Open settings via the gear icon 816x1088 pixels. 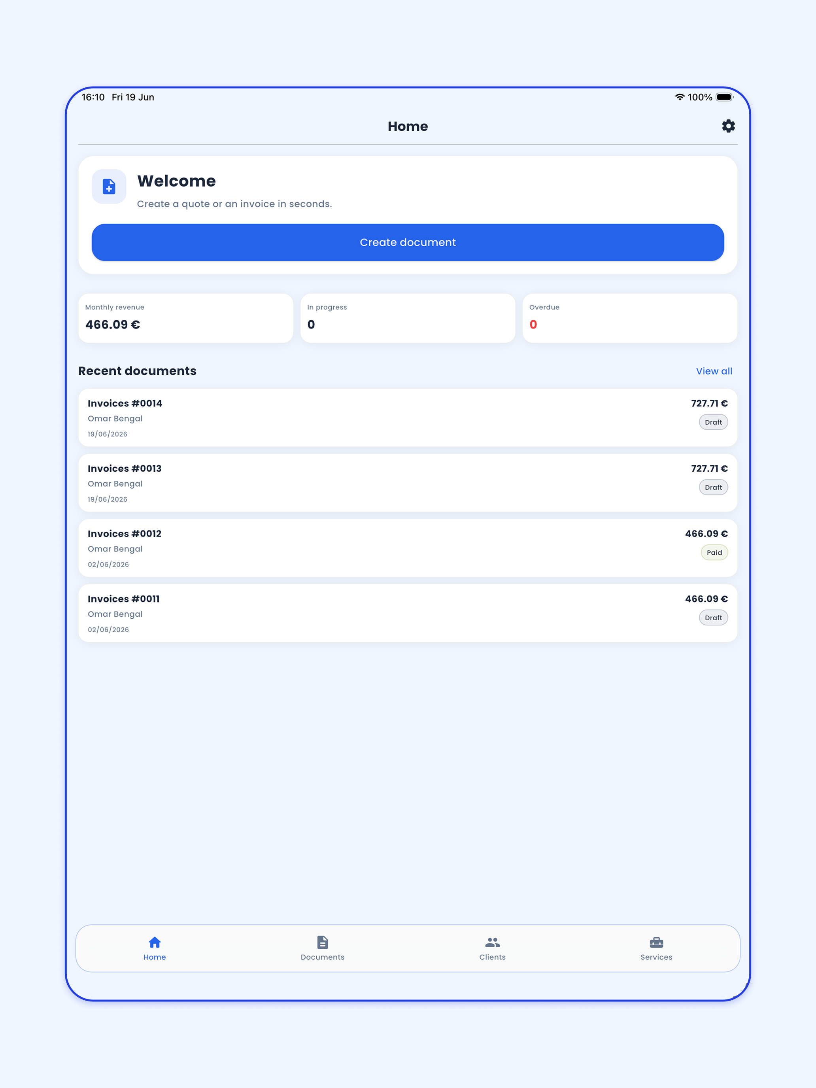728,126
